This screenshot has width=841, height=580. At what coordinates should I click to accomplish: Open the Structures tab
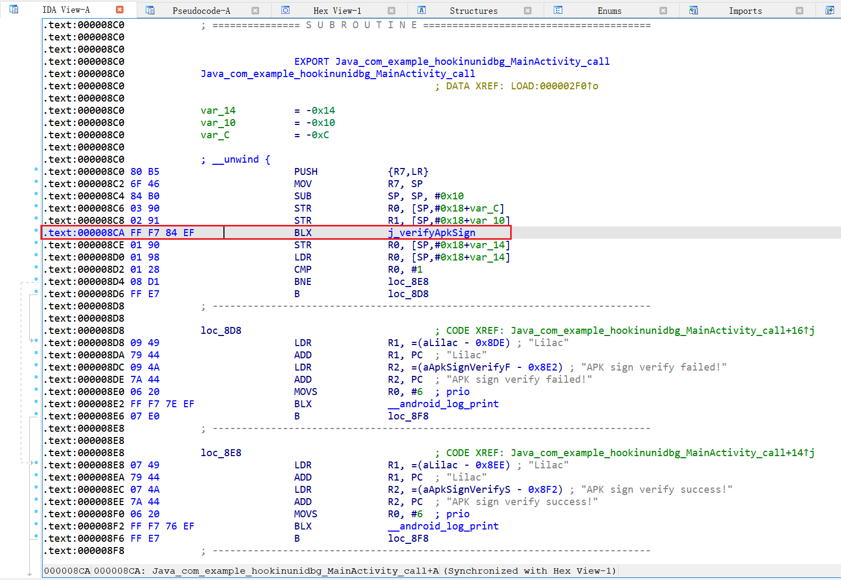(473, 11)
